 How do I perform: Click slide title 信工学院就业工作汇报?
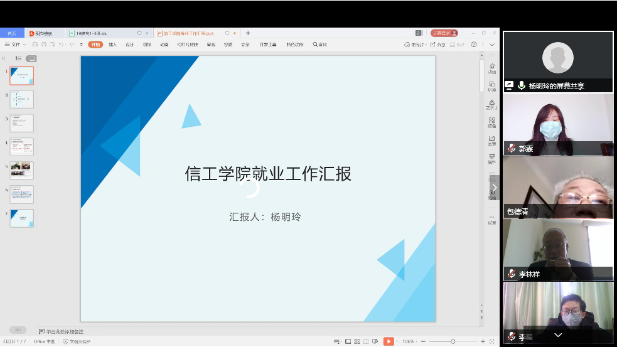click(268, 174)
